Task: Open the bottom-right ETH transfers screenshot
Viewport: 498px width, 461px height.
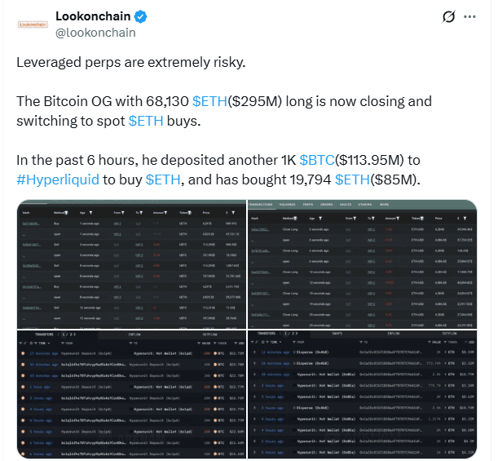Action: (363, 394)
